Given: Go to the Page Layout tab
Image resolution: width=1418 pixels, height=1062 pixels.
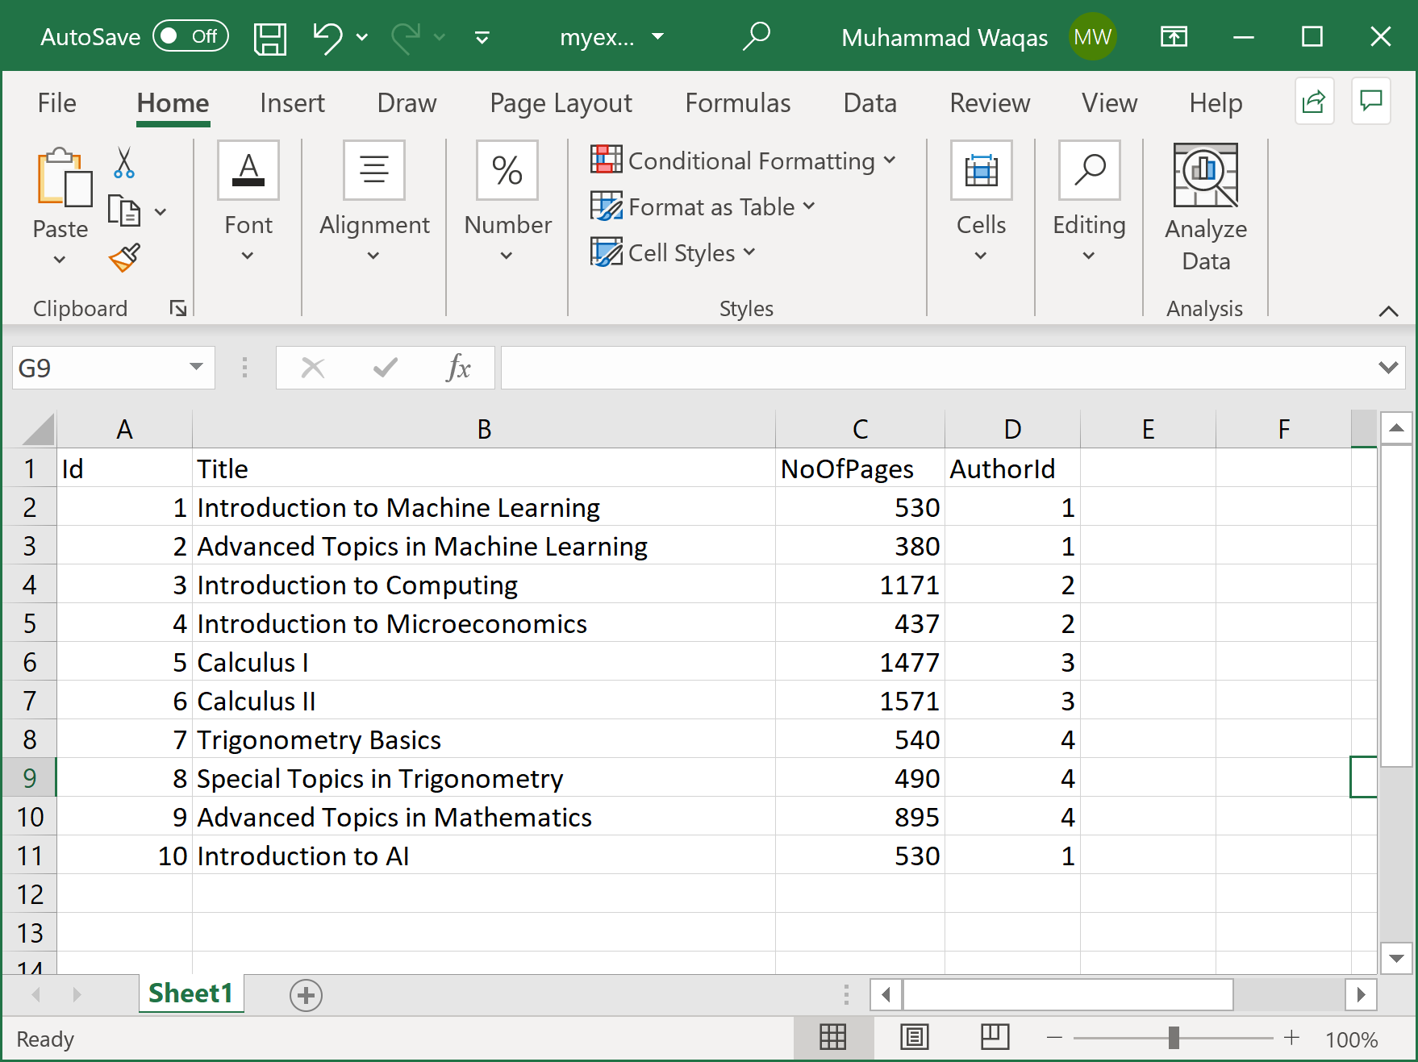Looking at the screenshot, I should [x=561, y=103].
